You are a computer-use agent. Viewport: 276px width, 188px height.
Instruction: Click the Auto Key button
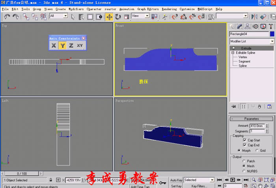click(x=176, y=180)
